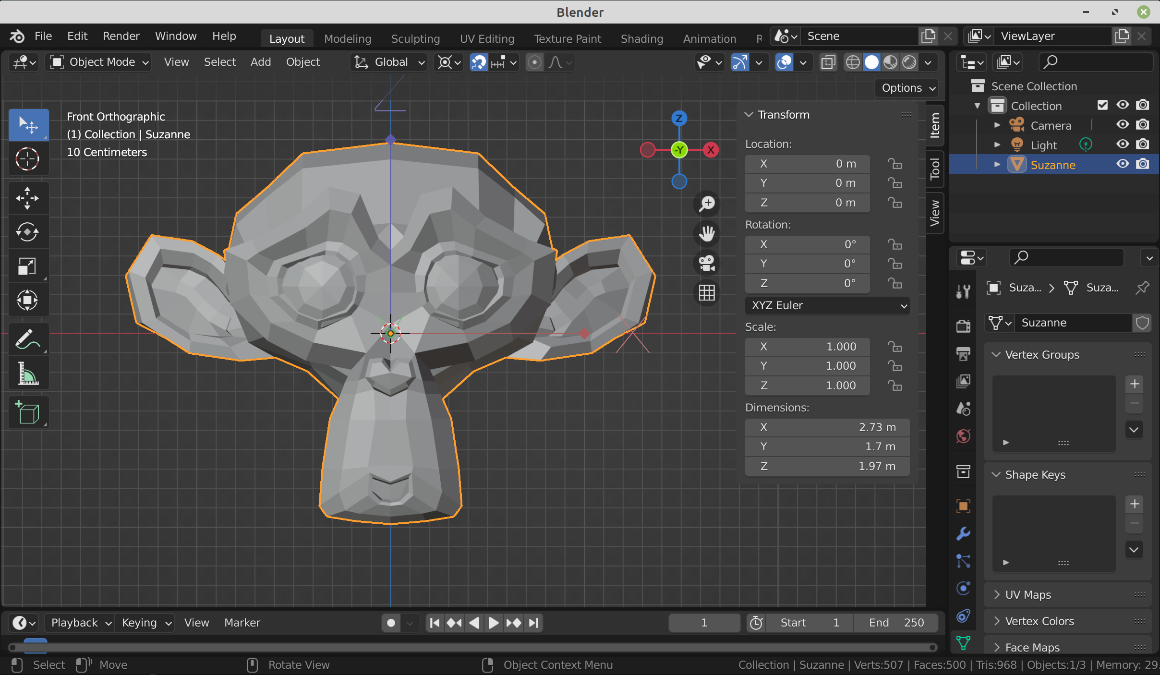Open the Add menu in viewport header

coord(261,62)
